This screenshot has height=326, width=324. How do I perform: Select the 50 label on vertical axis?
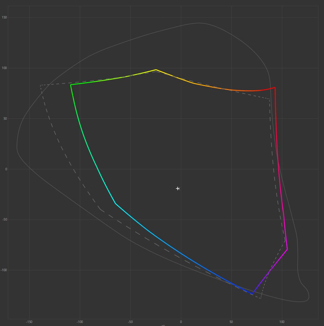point(5,118)
